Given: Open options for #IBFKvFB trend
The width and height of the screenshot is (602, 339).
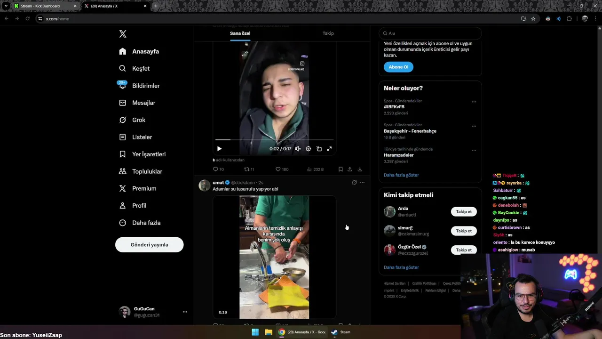Looking at the screenshot, I should coord(474,102).
